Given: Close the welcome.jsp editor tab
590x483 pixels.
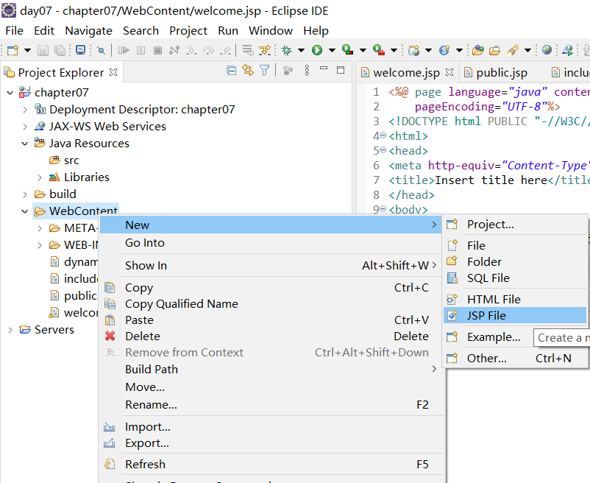Looking at the screenshot, I should [449, 72].
